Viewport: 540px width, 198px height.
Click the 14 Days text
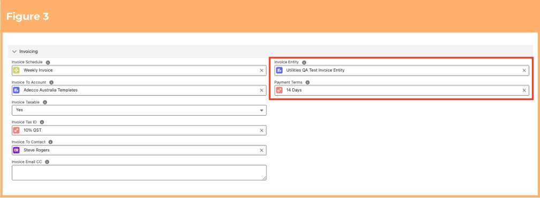coord(294,90)
